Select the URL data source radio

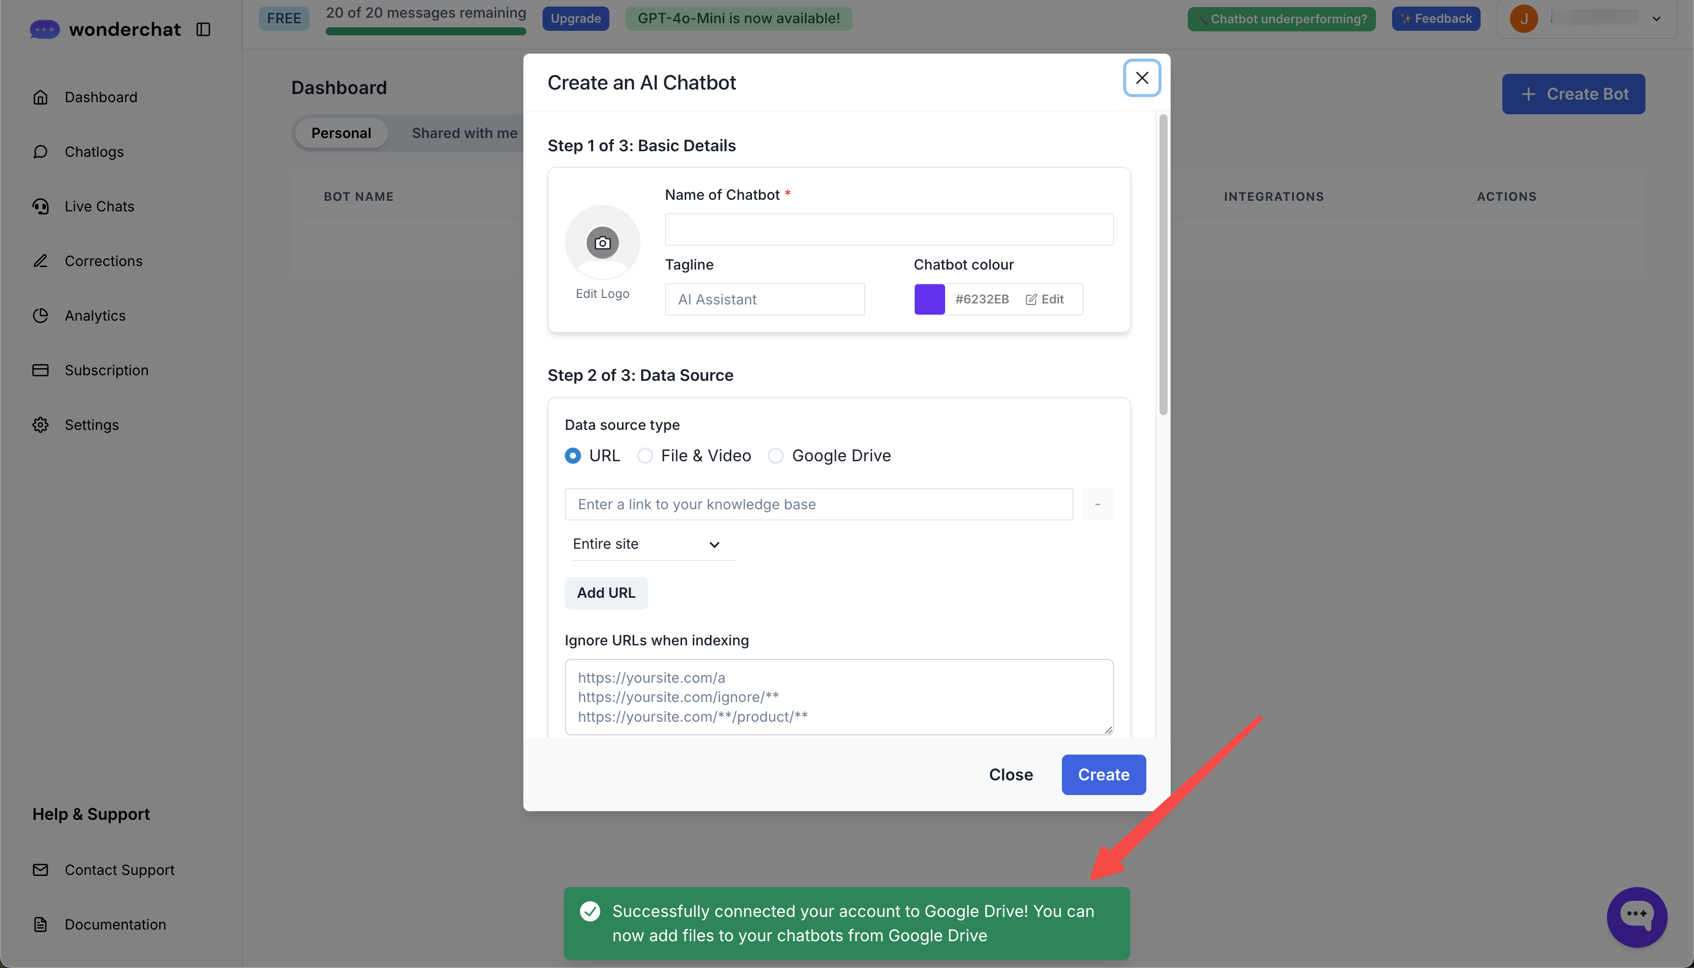click(572, 455)
